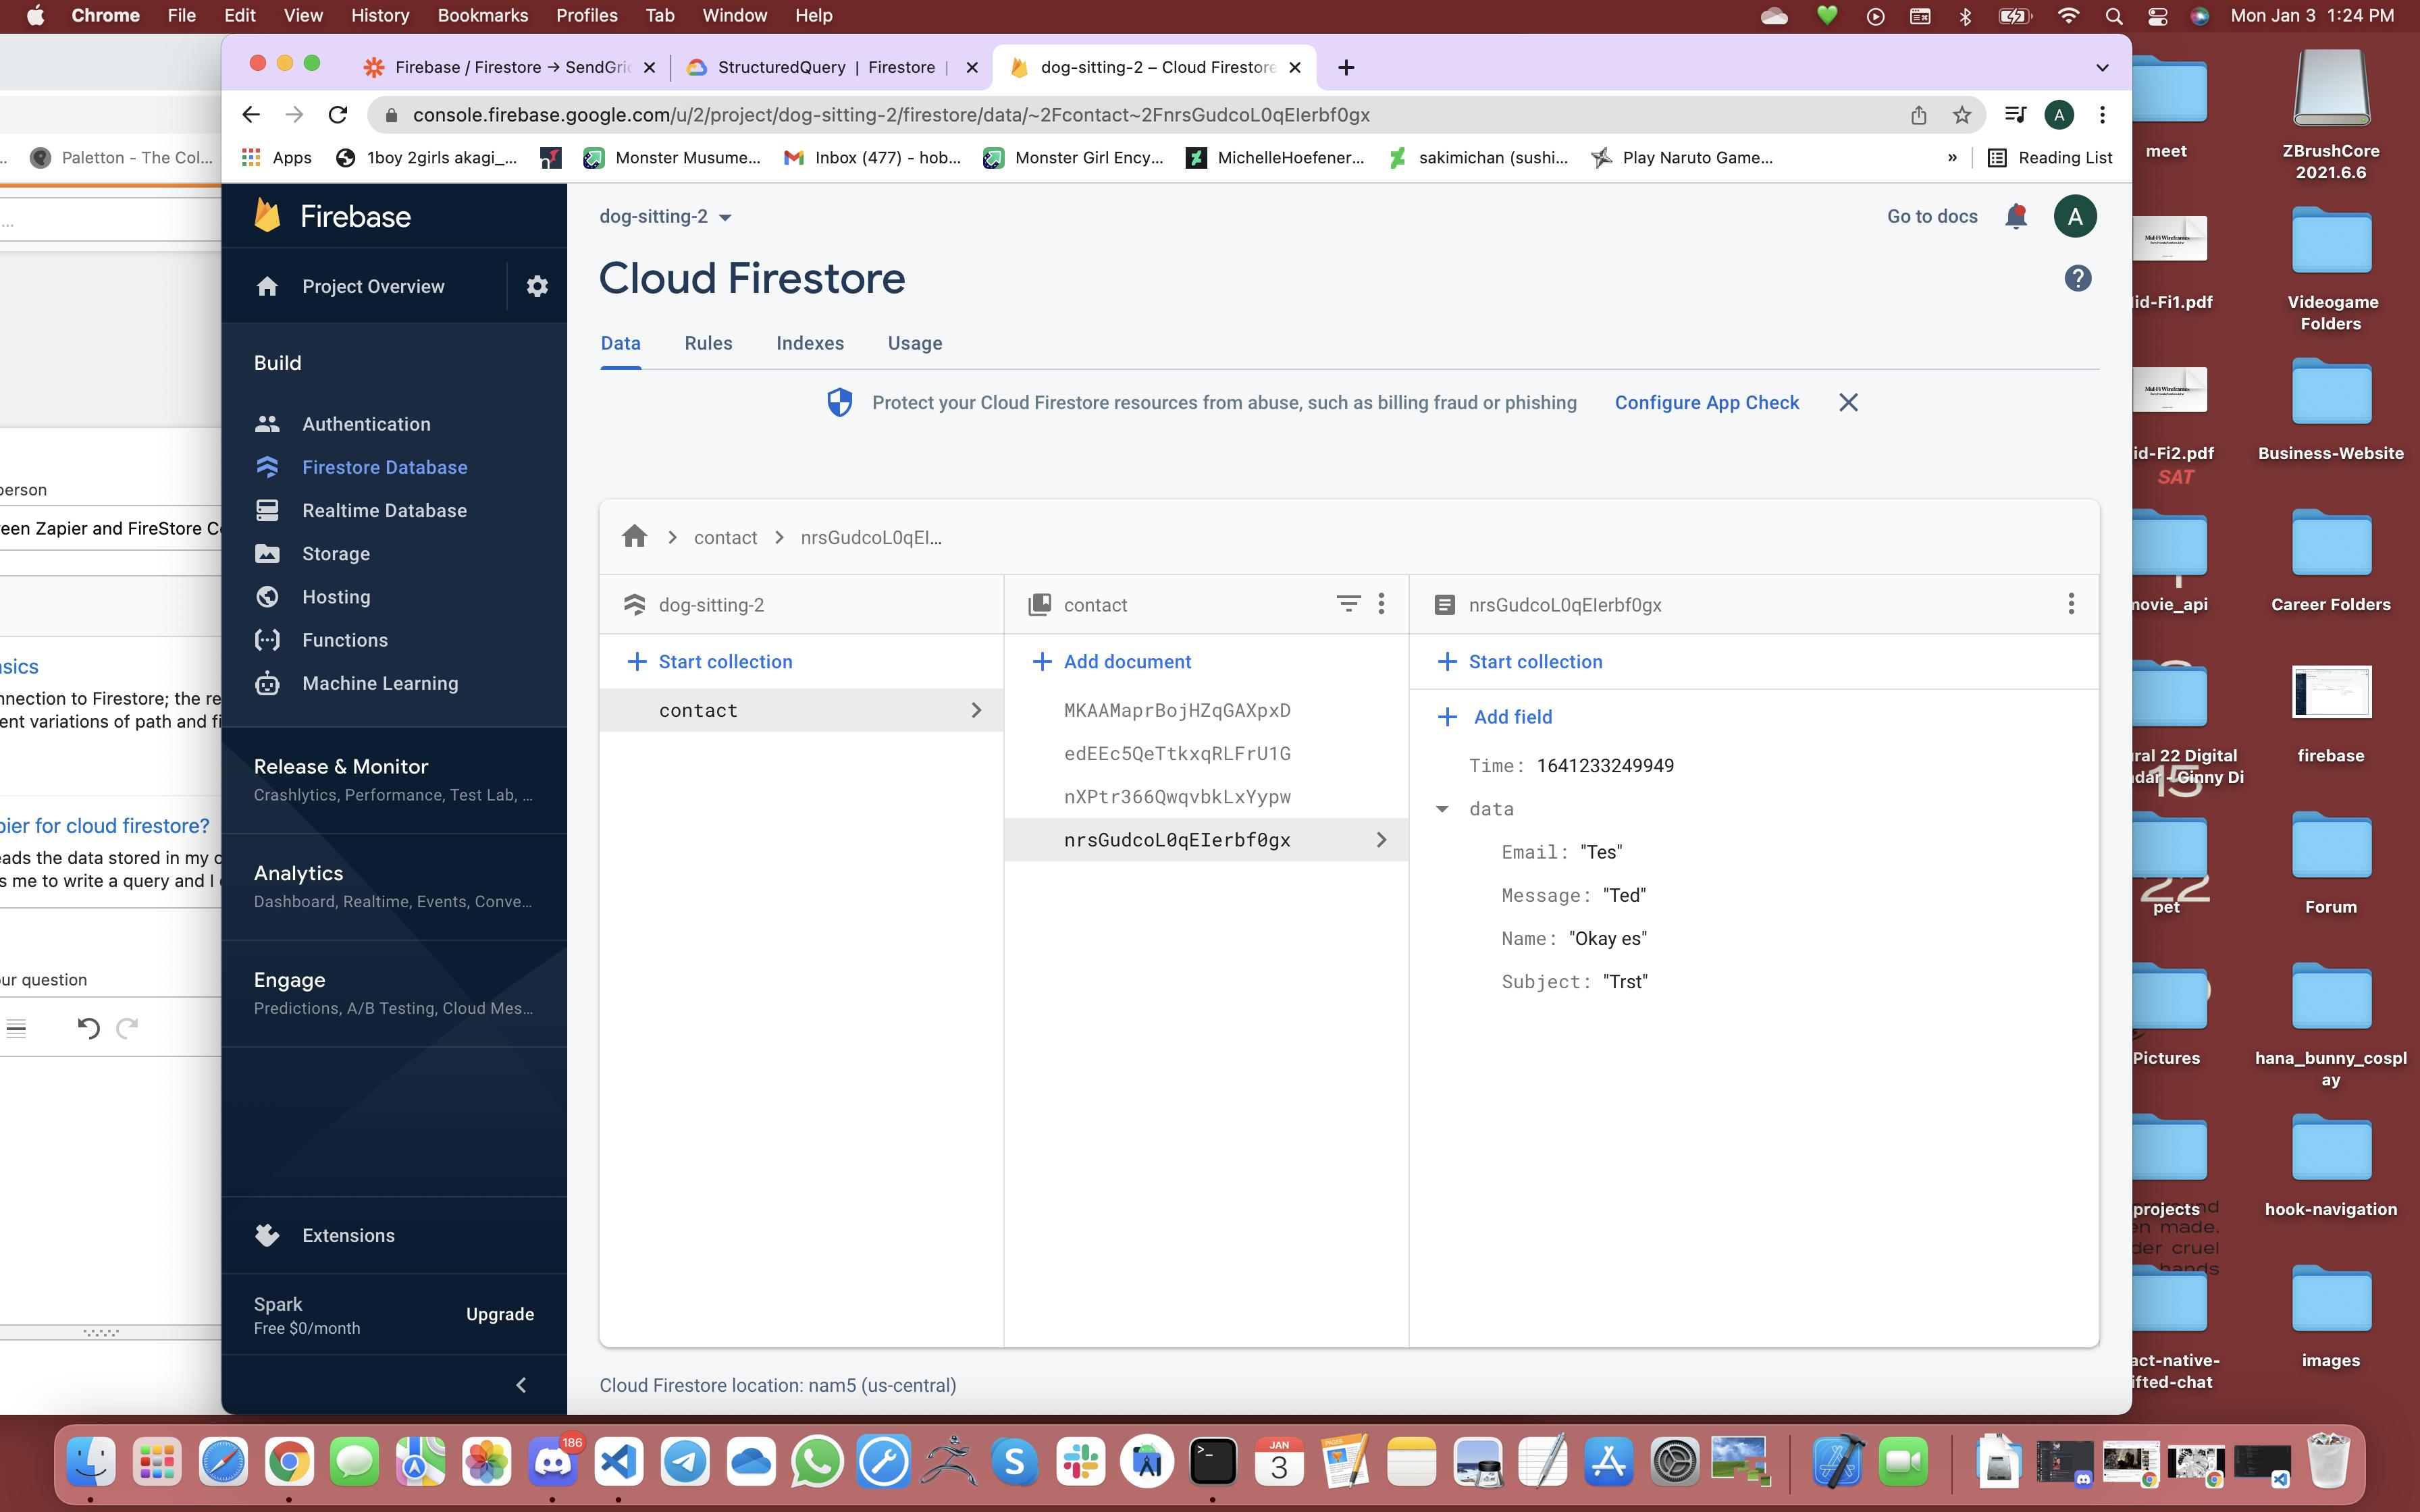Open notifications bell icon
This screenshot has height=1512, width=2420.
(x=2016, y=216)
